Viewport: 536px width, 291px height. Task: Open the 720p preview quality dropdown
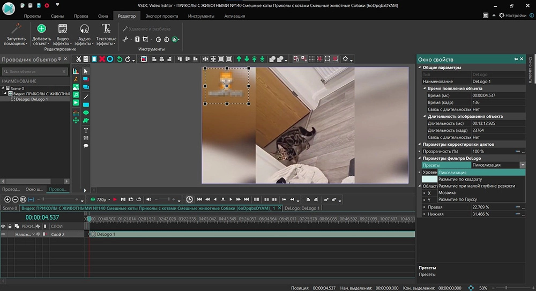click(101, 199)
